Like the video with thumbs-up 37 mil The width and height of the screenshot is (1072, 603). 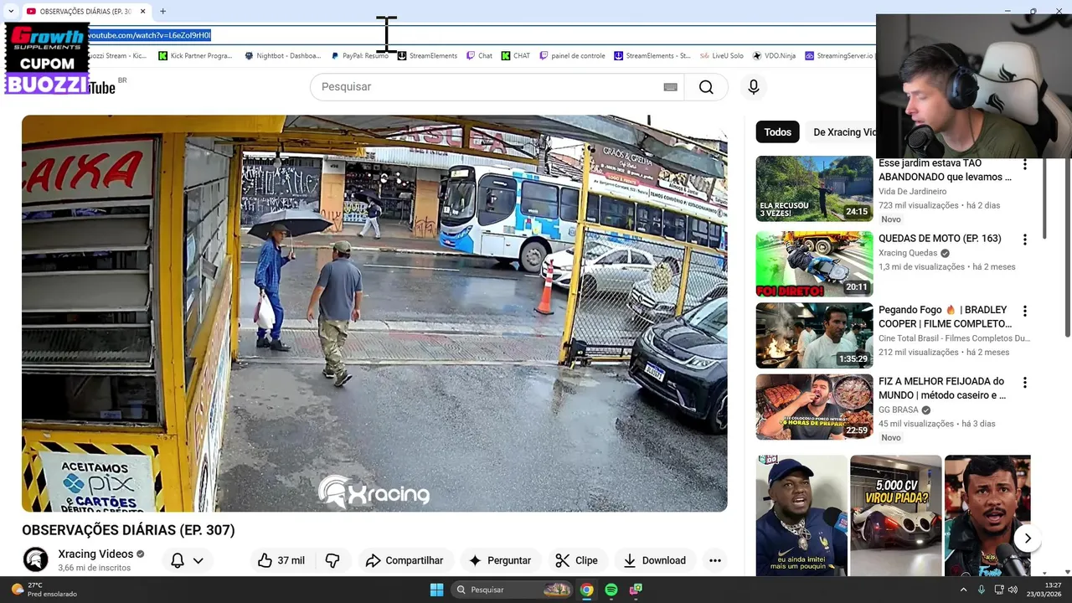pyautogui.click(x=281, y=560)
